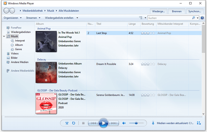Click the view options icon
The image size is (207, 132).
pos(141,18)
